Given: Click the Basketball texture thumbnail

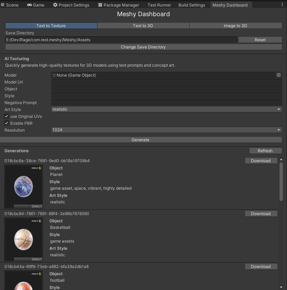Looking at the screenshot, I should (23, 239).
